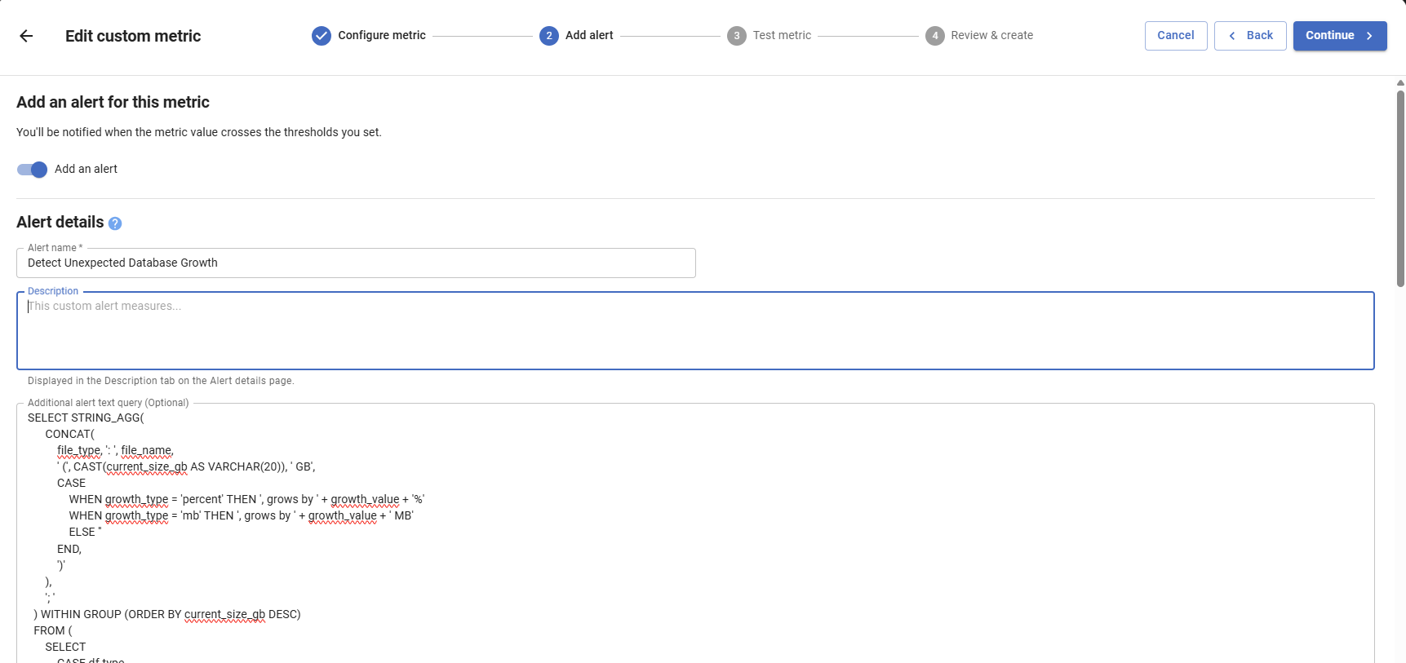Click the back arrow beside Edit custom metric
Screen dimensions: 1406x663
[x=27, y=35]
